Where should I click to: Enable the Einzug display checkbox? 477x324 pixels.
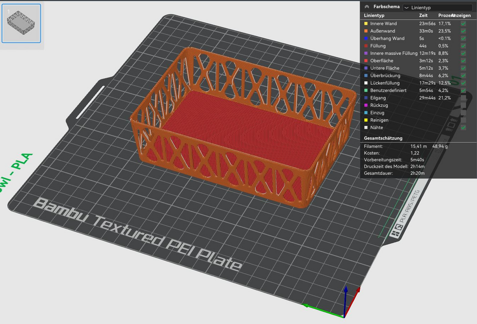tap(463, 113)
